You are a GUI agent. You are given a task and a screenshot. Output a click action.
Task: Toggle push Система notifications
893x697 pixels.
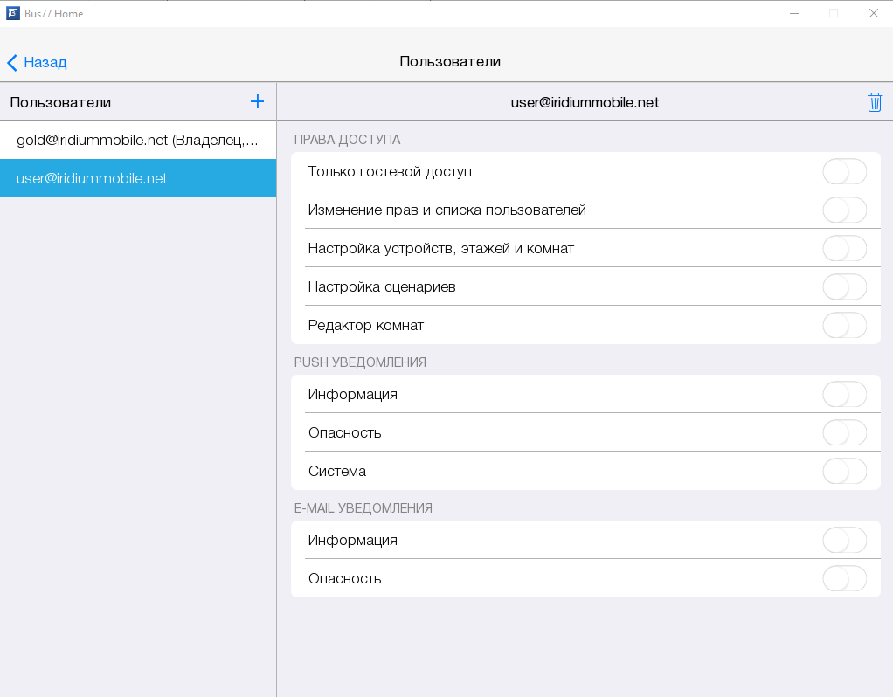(x=844, y=472)
